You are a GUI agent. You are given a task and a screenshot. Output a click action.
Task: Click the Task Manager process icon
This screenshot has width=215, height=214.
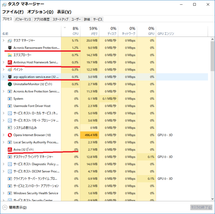pyautogui.click(x=10, y=41)
